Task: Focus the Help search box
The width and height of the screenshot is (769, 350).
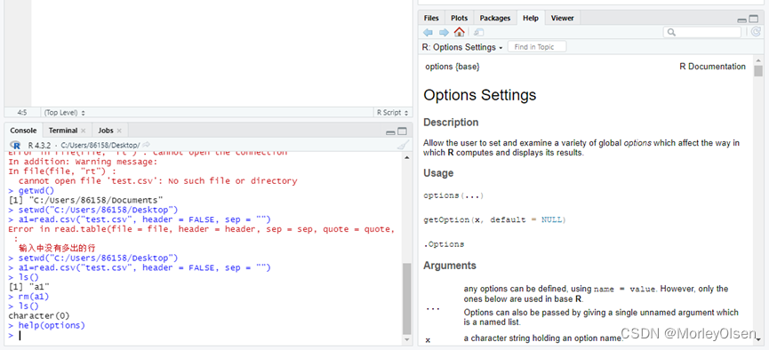Action: (x=702, y=32)
